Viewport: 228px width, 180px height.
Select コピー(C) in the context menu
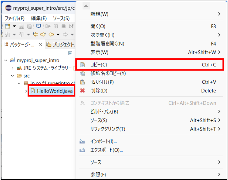pyautogui.click(x=99, y=65)
